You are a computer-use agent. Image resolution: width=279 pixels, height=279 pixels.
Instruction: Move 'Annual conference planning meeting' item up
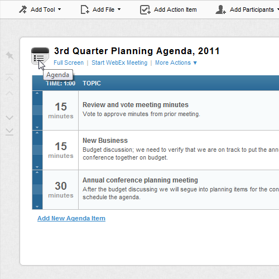[x=37, y=172]
